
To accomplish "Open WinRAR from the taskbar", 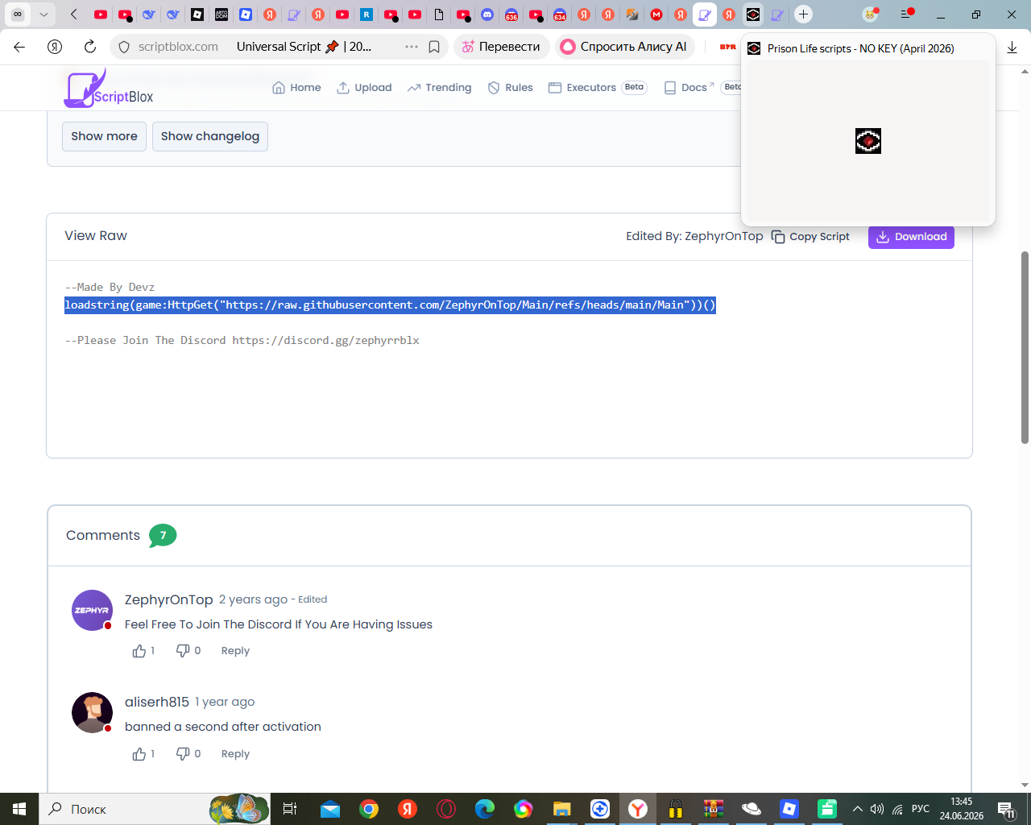I will coord(714,809).
